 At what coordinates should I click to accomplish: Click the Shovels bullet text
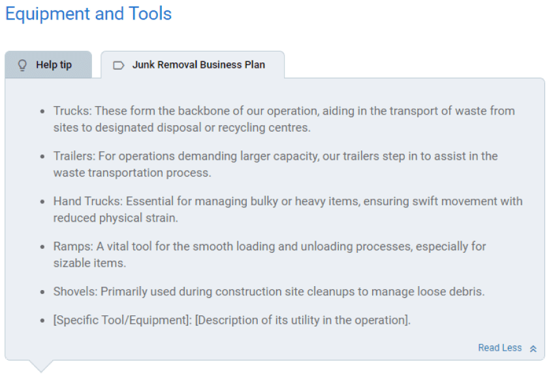pos(269,291)
